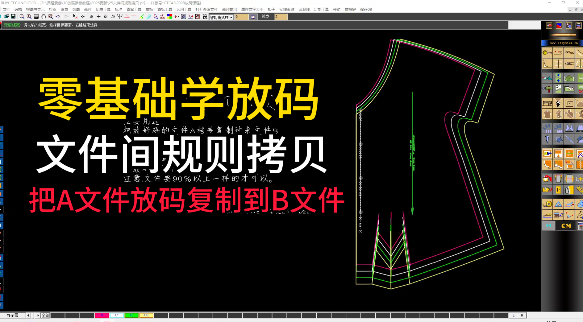Screen dimensions: 583x322
Task: Open the 帮助 menu
Action: (x=336, y=10)
